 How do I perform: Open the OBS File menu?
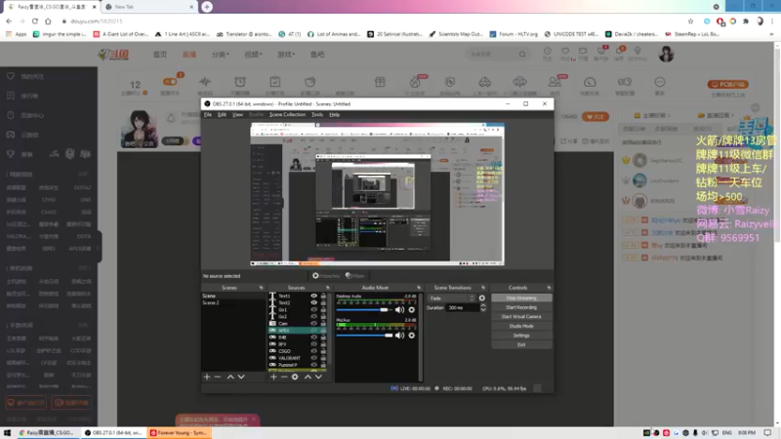point(208,114)
